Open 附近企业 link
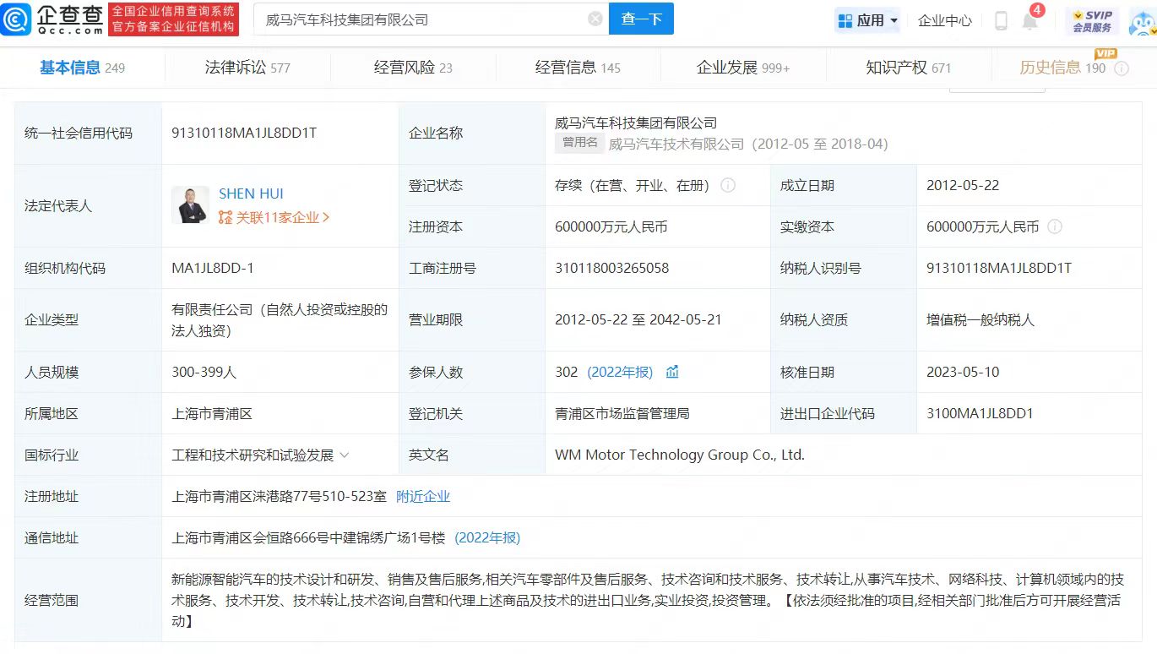Screen dimensions: 1157x654 [423, 496]
